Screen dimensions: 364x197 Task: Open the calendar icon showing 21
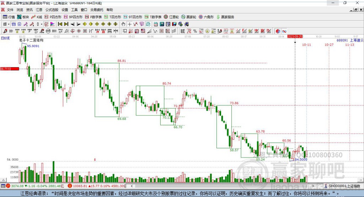pyautogui.click(x=156, y=24)
